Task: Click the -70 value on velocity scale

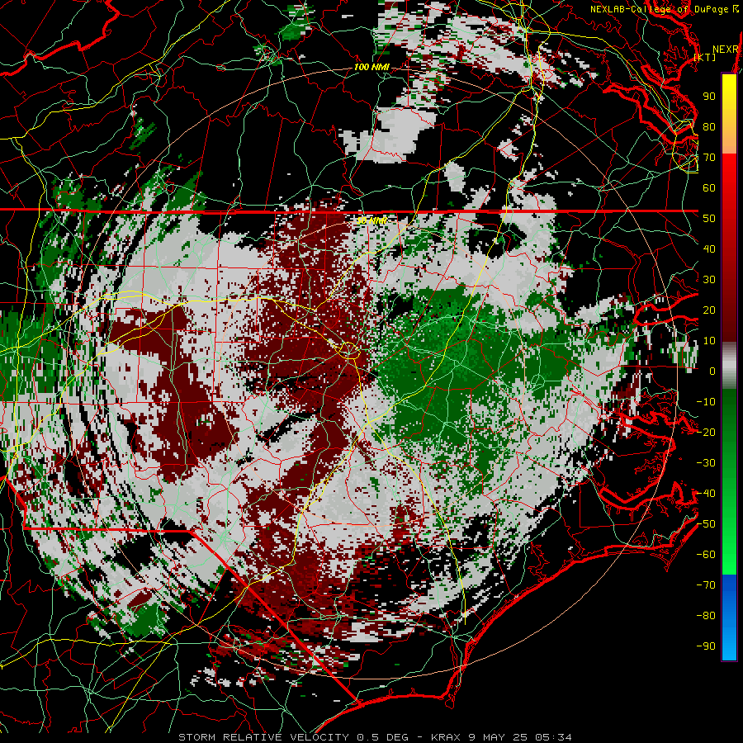Action: coord(706,585)
